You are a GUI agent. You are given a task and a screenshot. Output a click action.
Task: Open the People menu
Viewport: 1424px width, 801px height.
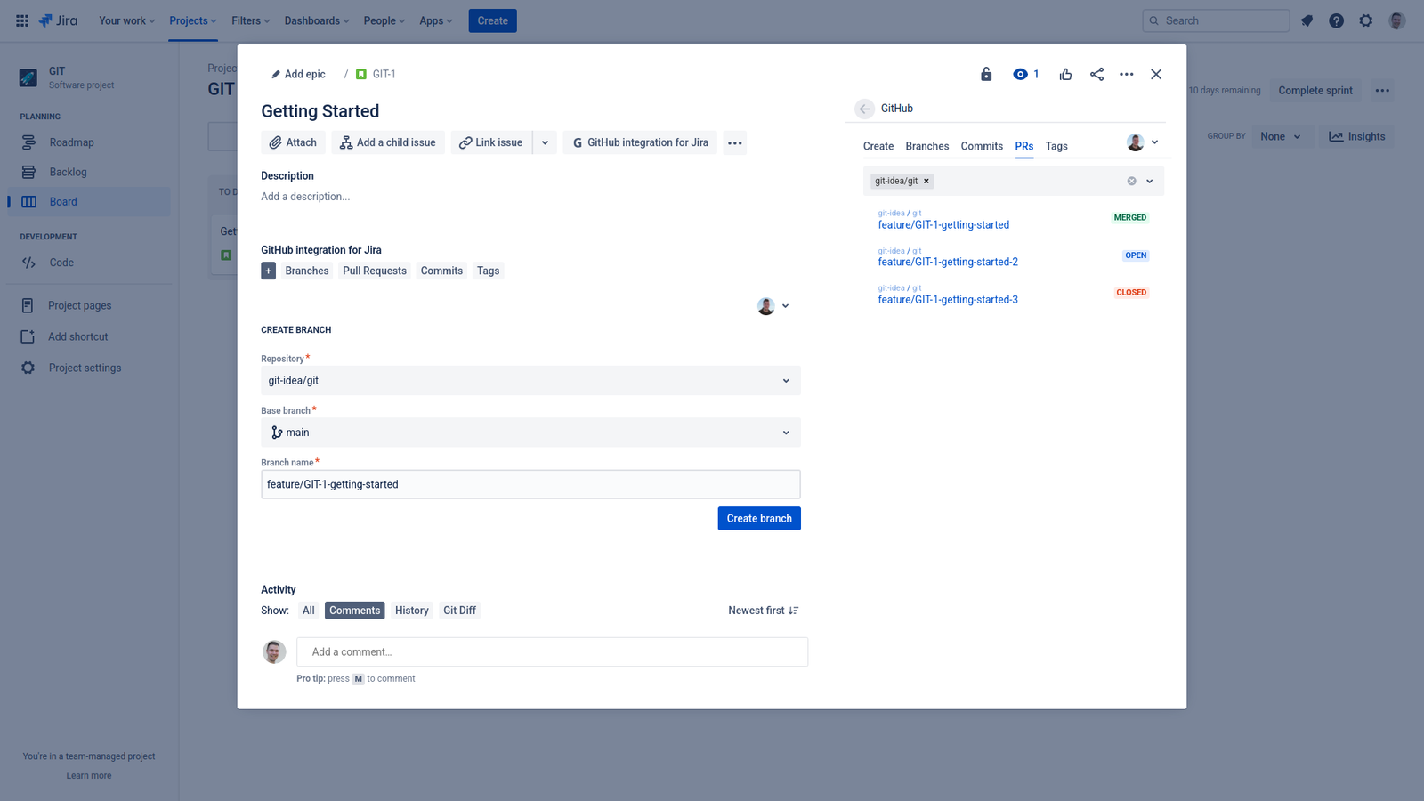384,20
